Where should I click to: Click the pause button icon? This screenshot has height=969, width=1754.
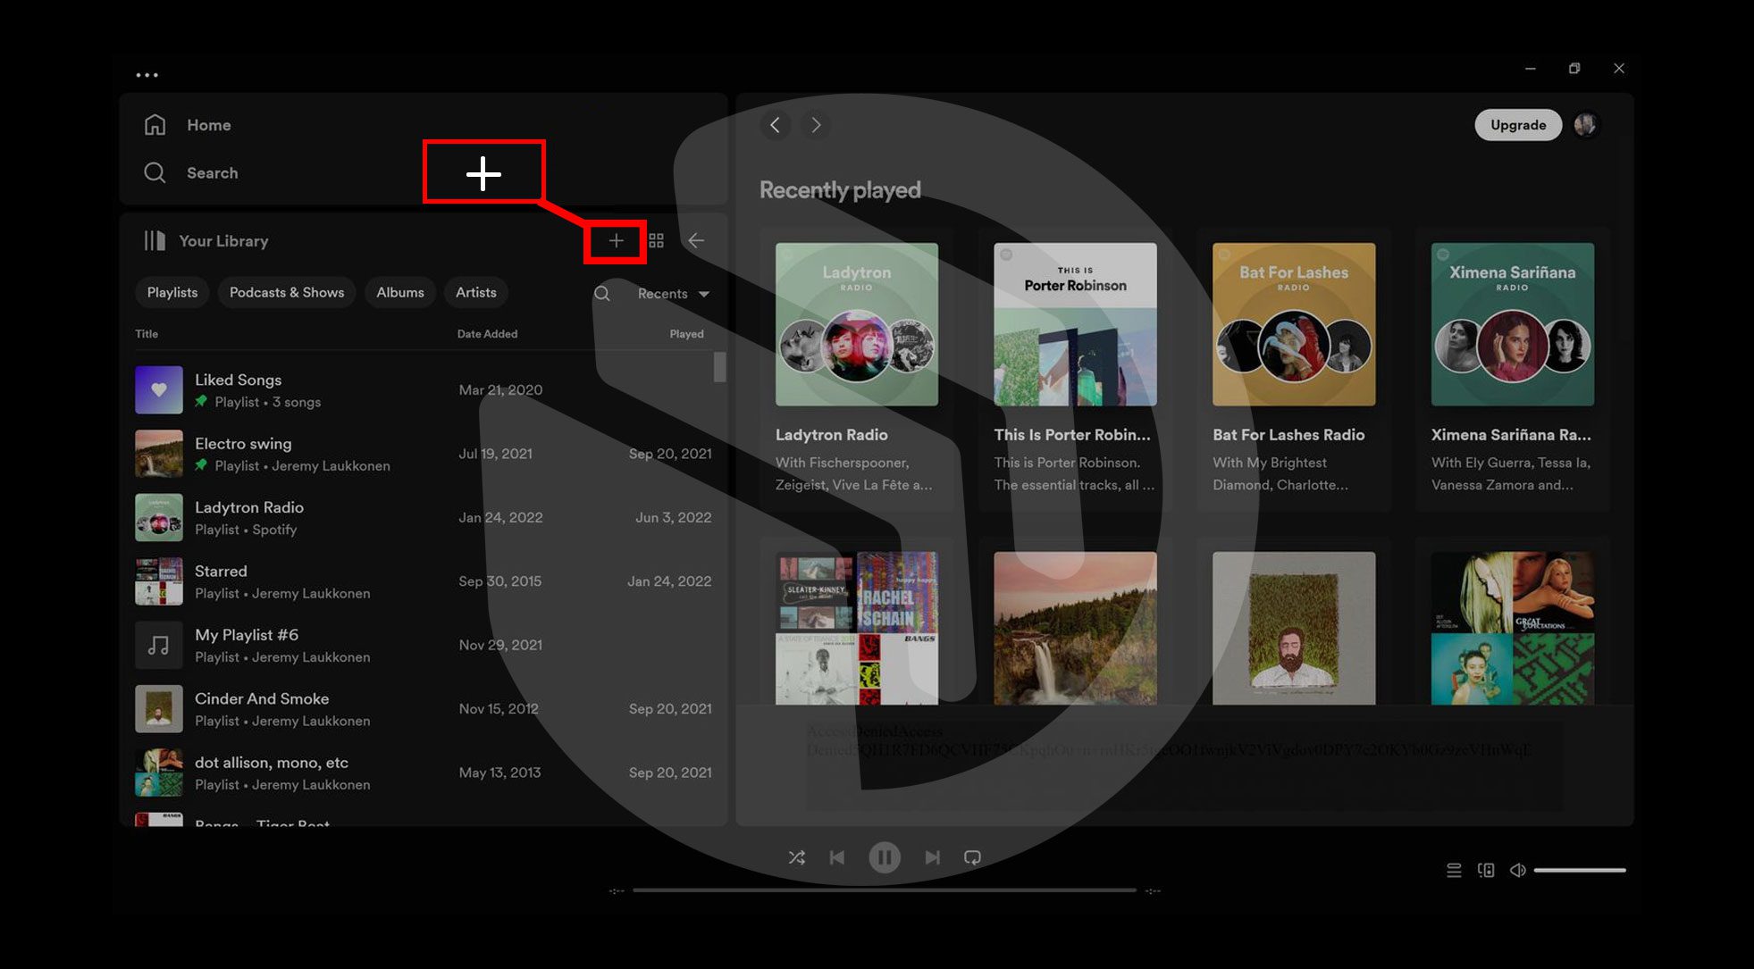click(884, 856)
